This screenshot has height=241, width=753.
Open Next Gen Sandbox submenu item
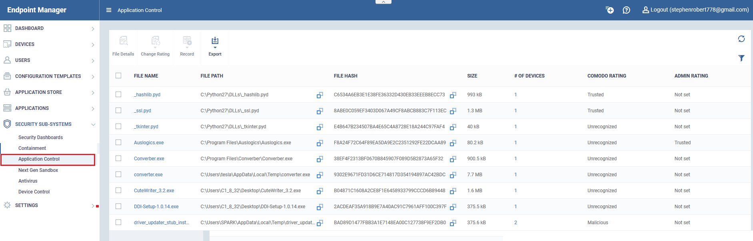point(38,170)
